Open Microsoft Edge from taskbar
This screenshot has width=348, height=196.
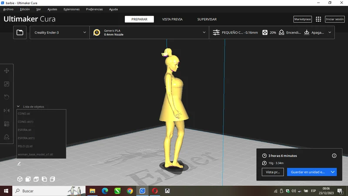pyautogui.click(x=105, y=191)
